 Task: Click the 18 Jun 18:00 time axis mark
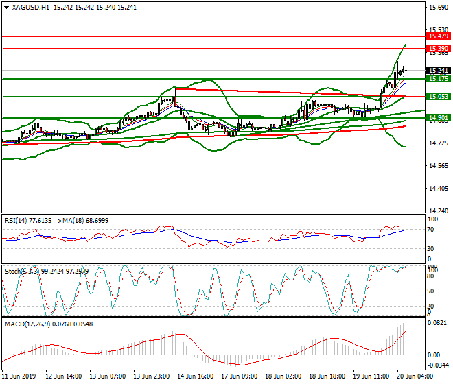pos(327,376)
